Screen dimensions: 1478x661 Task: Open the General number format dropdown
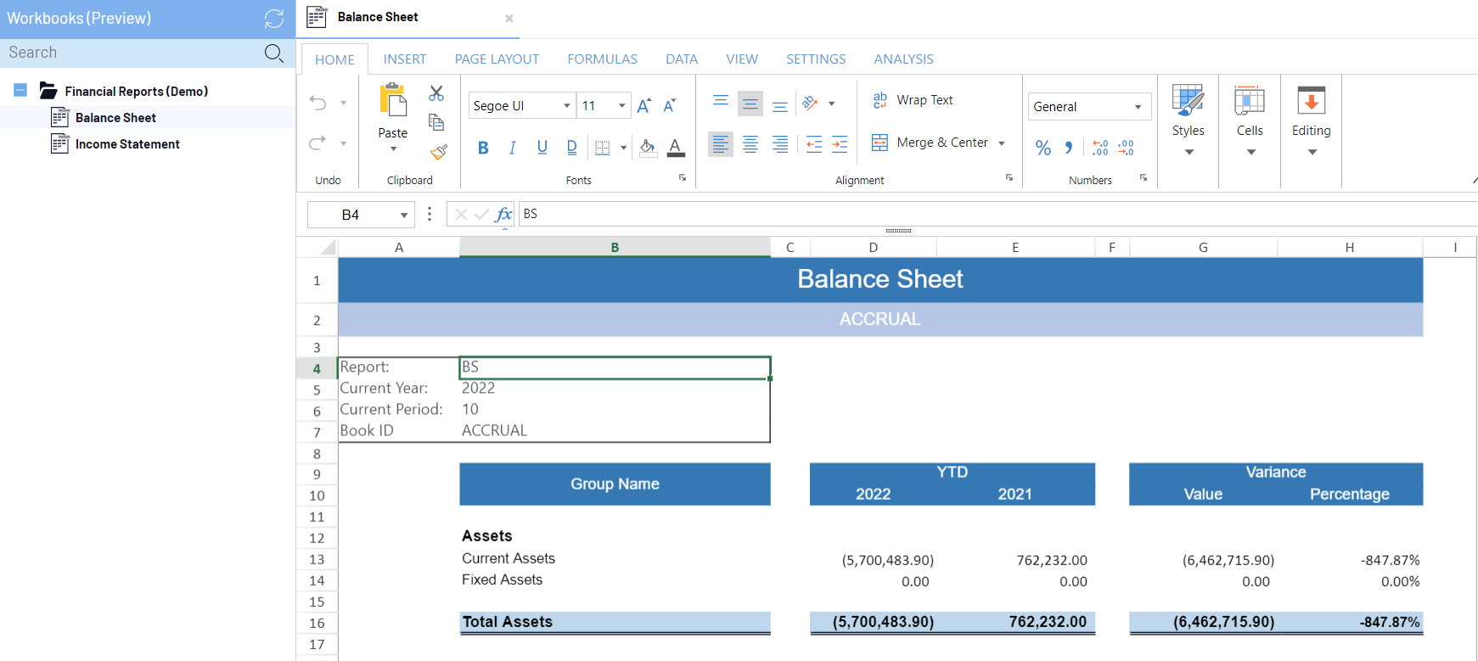pos(1138,107)
